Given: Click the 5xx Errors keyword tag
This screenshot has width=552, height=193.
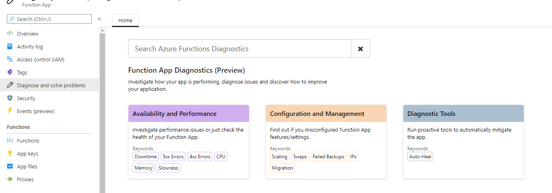Looking at the screenshot, I should coord(173,157).
